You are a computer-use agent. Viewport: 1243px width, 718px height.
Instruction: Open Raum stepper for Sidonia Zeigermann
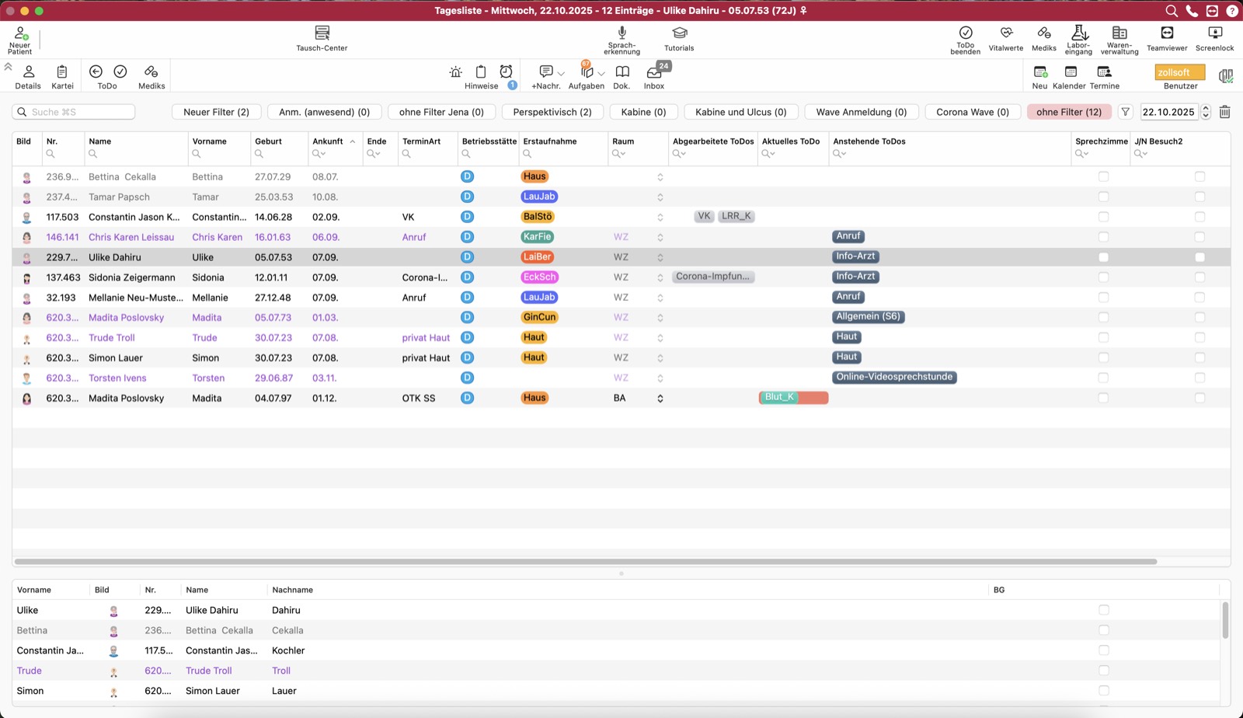tap(660, 277)
